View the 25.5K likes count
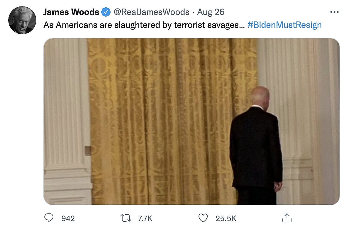The image size is (346, 229). pos(226,218)
